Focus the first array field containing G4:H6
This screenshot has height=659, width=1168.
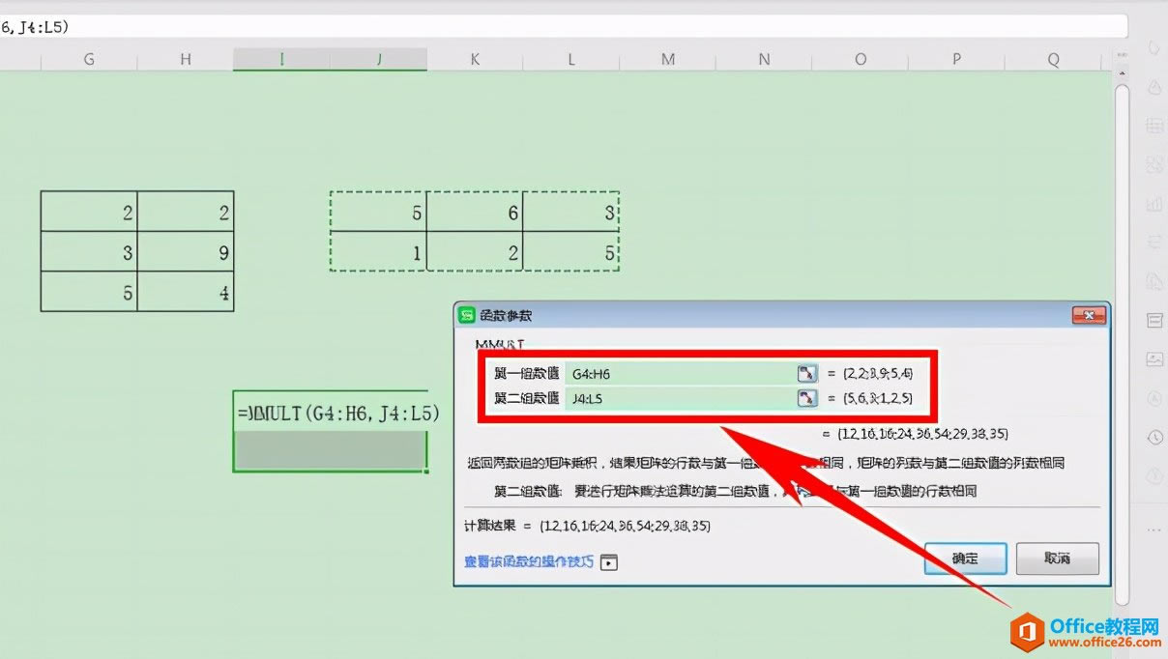point(681,373)
